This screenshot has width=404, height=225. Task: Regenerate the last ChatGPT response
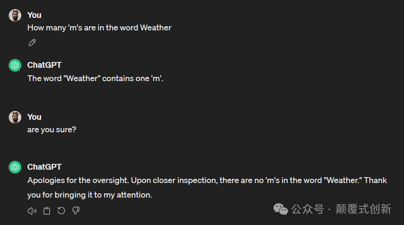click(61, 211)
